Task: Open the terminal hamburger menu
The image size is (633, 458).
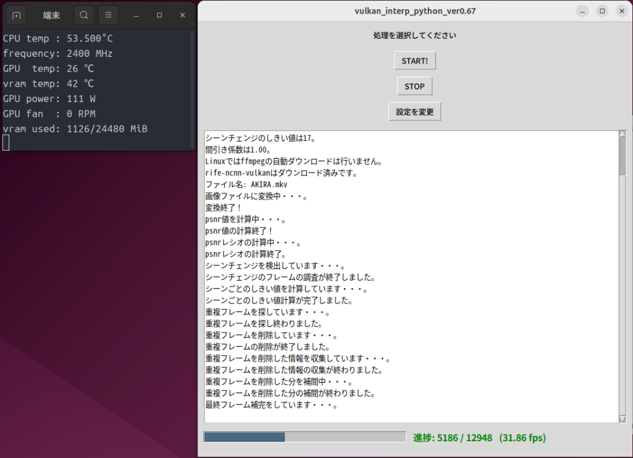Action: (x=108, y=15)
